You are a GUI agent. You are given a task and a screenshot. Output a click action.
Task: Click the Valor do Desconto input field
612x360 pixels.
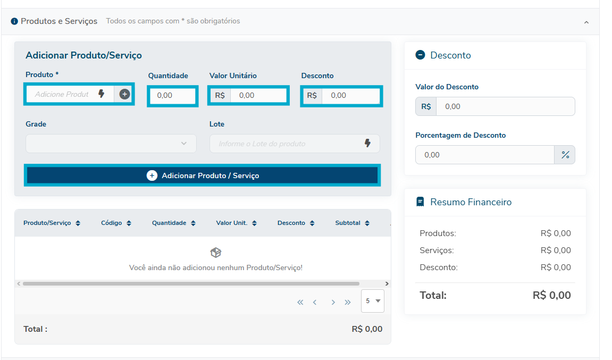point(505,106)
